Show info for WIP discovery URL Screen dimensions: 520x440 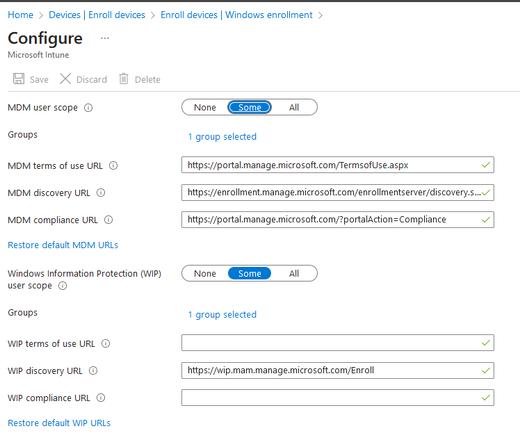tap(93, 370)
